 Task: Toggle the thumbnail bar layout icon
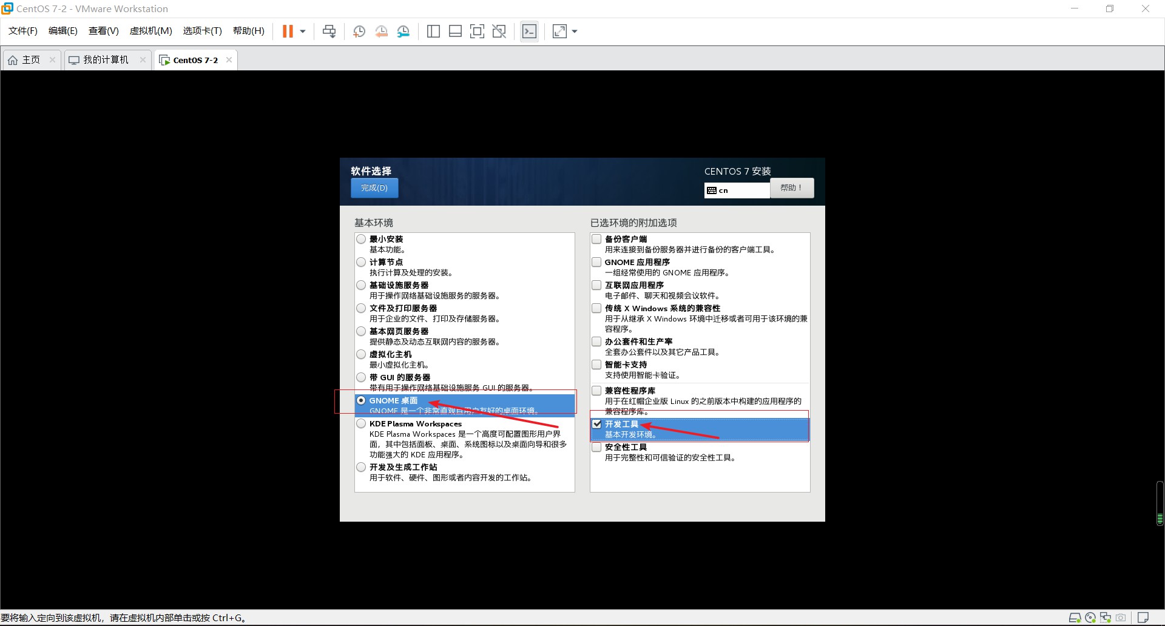tap(455, 32)
